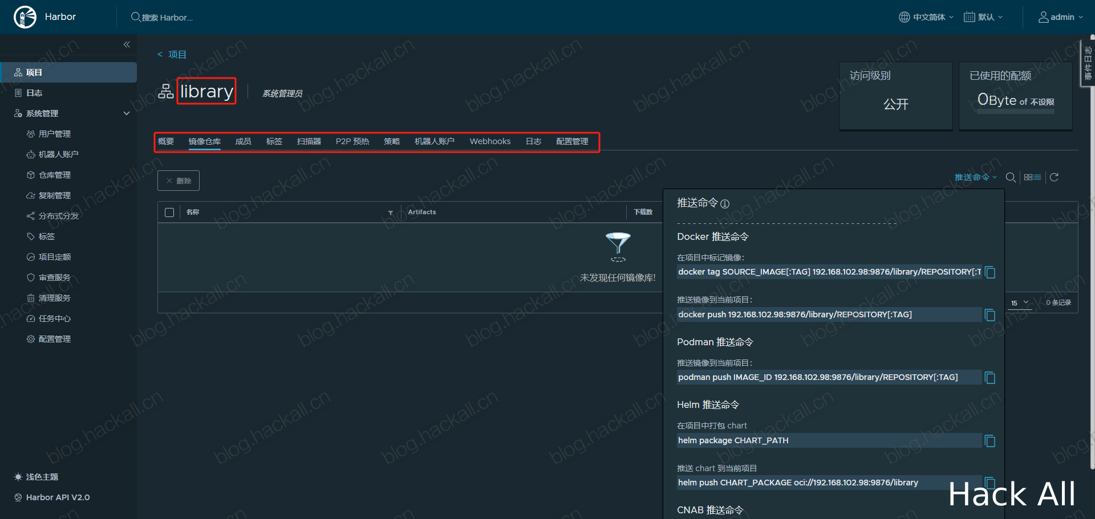Image resolution: width=1095 pixels, height=519 pixels.
Task: Click the 配置管理 gear icon in sidebar
Action: pyautogui.click(x=31, y=339)
